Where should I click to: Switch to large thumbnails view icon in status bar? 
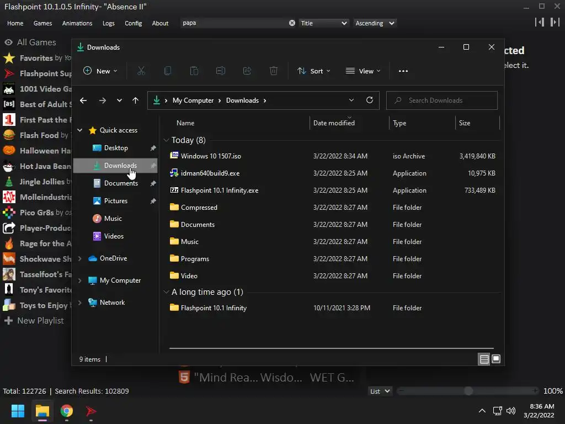pos(496,359)
